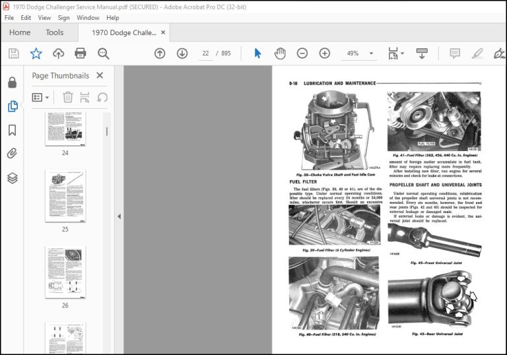Open thumbnails options dropdown menu

40,97
